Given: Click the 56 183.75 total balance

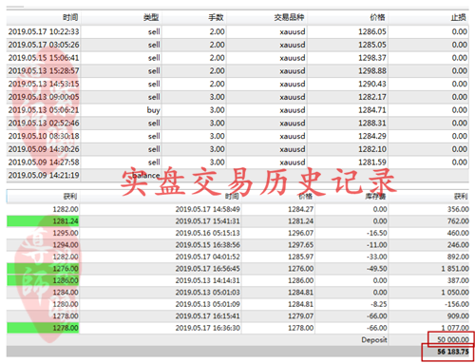Looking at the screenshot, I should (x=453, y=352).
